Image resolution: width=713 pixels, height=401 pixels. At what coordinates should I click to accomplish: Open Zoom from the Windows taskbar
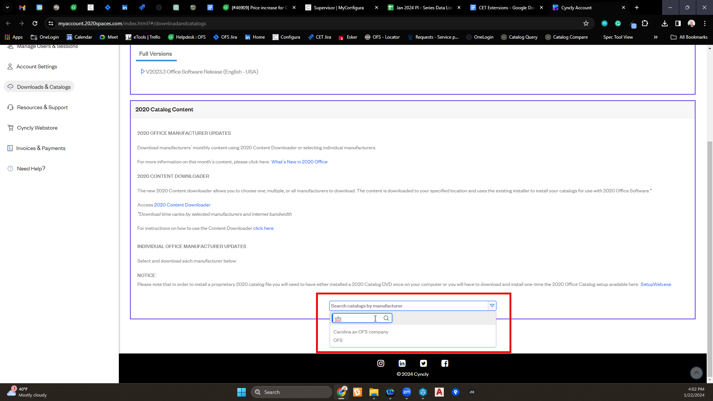tap(407, 392)
